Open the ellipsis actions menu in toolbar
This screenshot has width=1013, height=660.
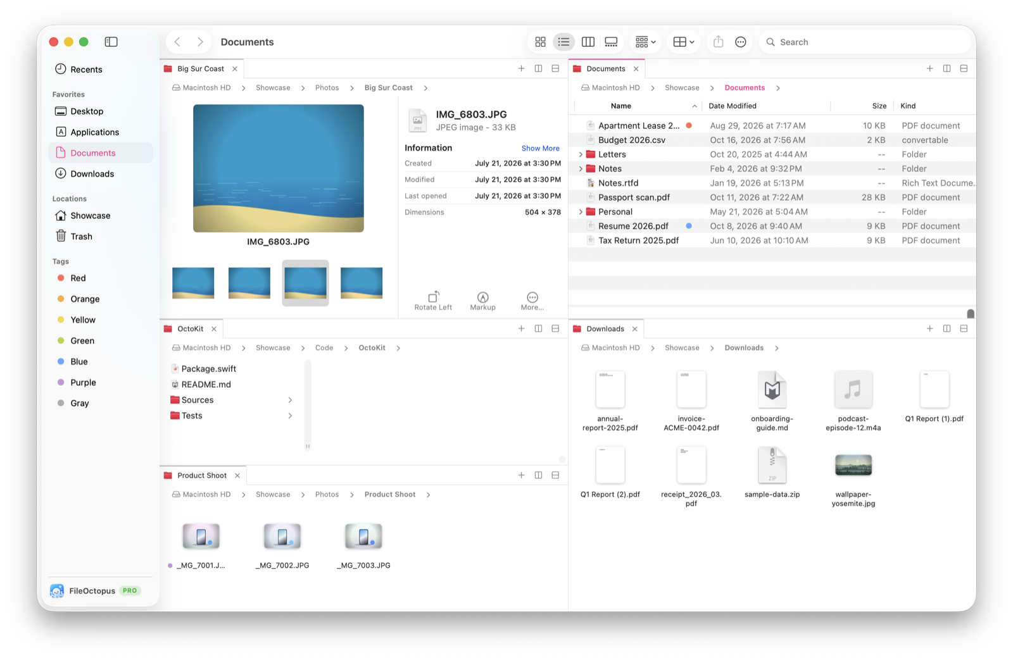coord(741,42)
